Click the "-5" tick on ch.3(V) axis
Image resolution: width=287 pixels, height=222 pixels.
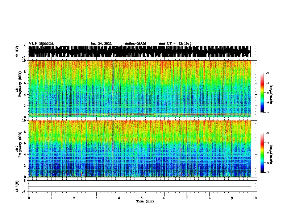24,192
